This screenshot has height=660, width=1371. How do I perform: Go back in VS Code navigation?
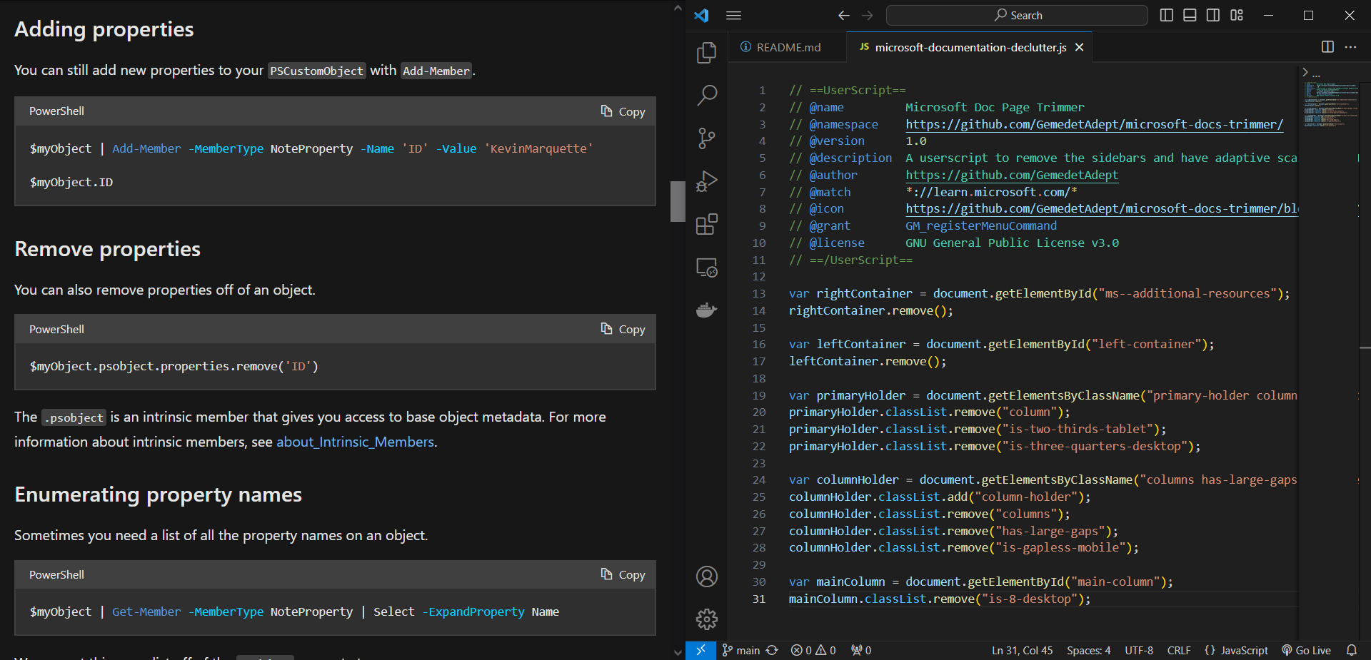[844, 15]
